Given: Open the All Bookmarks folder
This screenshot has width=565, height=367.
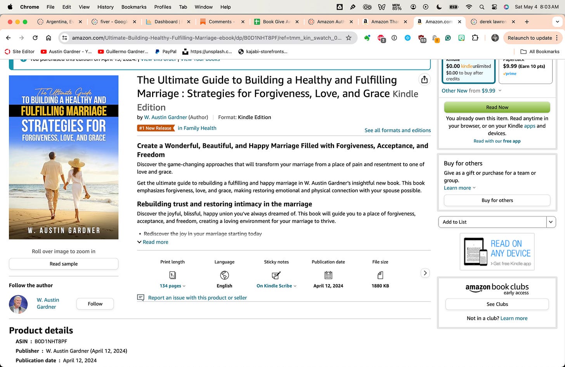Looking at the screenshot, I should (x=540, y=51).
